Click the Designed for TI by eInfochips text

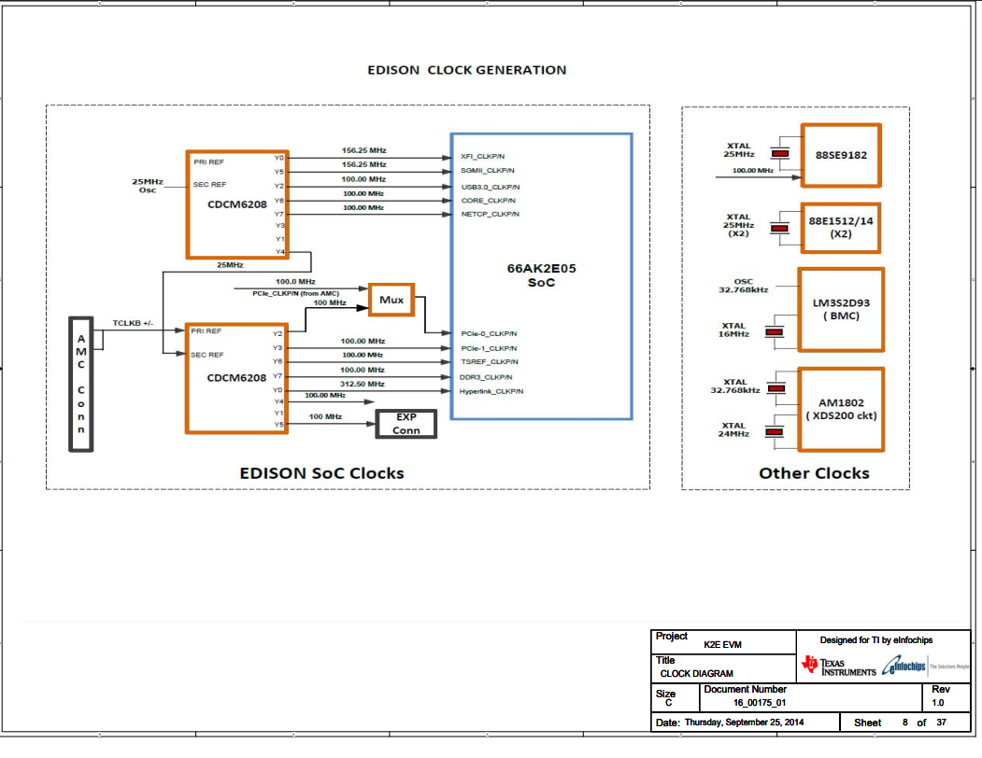(x=876, y=639)
